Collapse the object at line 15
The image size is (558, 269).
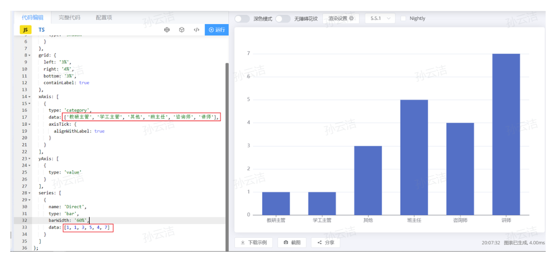30,104
